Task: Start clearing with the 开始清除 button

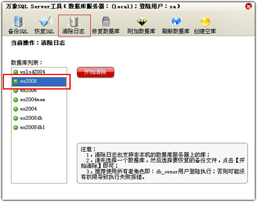Action: coord(95,72)
